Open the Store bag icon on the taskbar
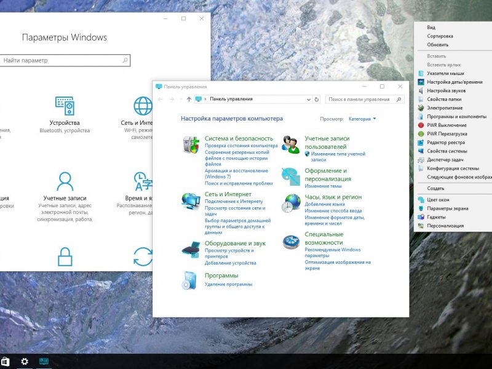The width and height of the screenshot is (492, 369). 5,362
